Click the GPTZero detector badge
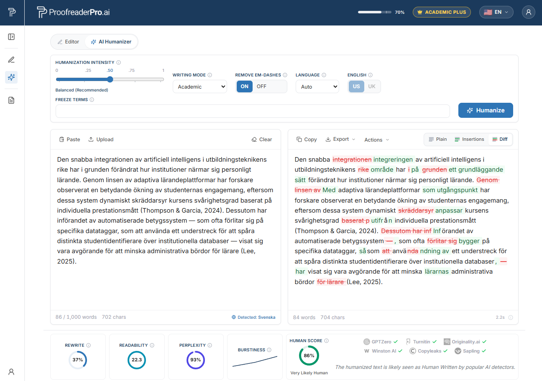This screenshot has height=381, width=542. point(381,342)
